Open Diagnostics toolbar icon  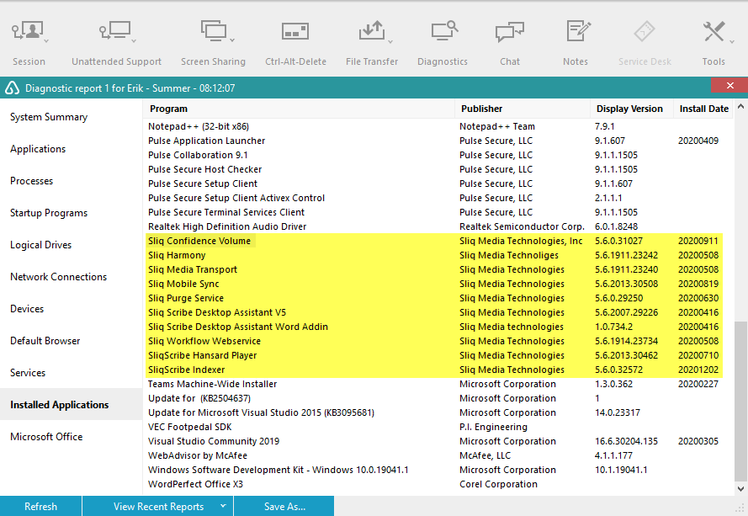pyautogui.click(x=444, y=30)
